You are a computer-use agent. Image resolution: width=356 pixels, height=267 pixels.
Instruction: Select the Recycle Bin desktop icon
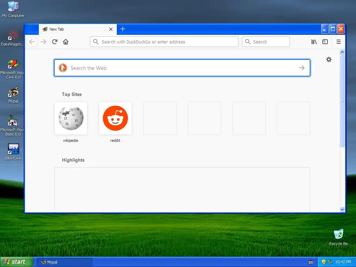click(339, 237)
